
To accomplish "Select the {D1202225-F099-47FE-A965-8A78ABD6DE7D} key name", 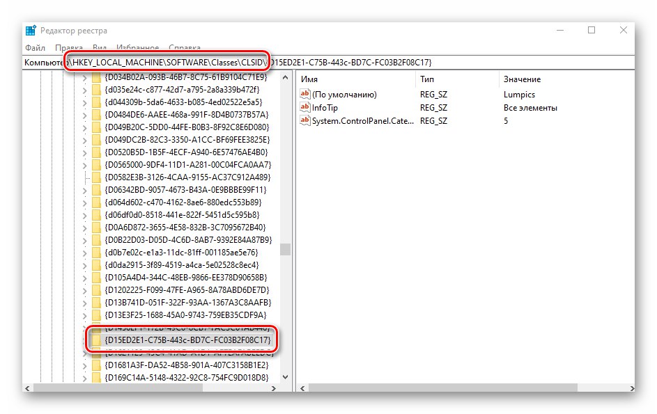I will [x=187, y=290].
